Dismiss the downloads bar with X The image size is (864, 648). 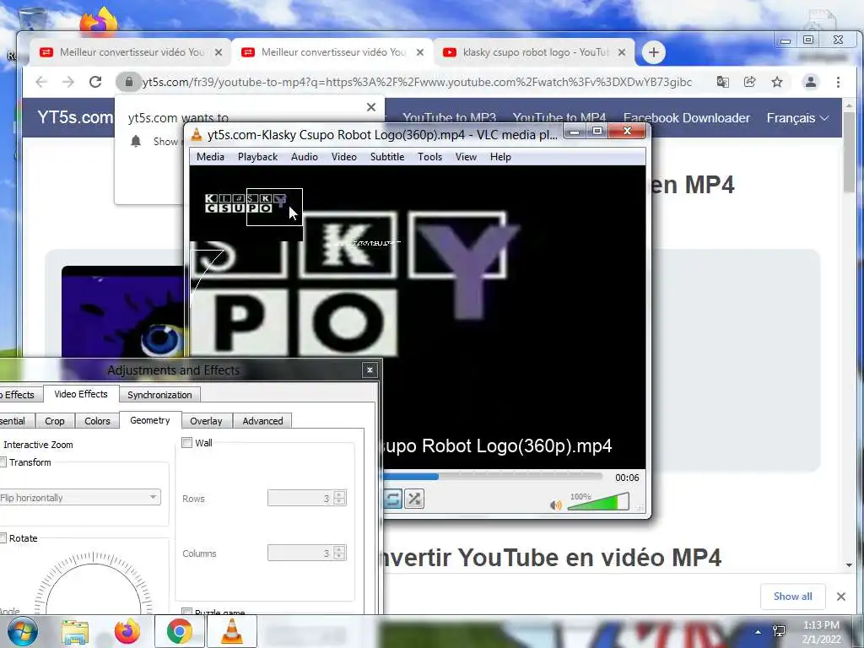tap(841, 597)
